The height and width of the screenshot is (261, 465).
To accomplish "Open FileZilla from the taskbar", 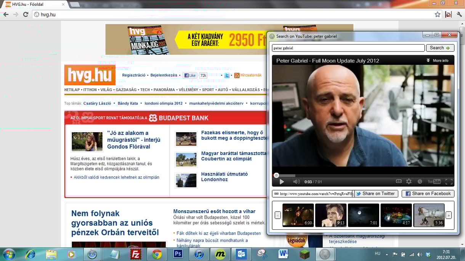I will click(135, 254).
